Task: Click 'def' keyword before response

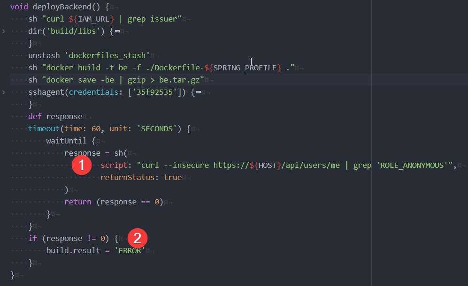Action: tap(35, 116)
